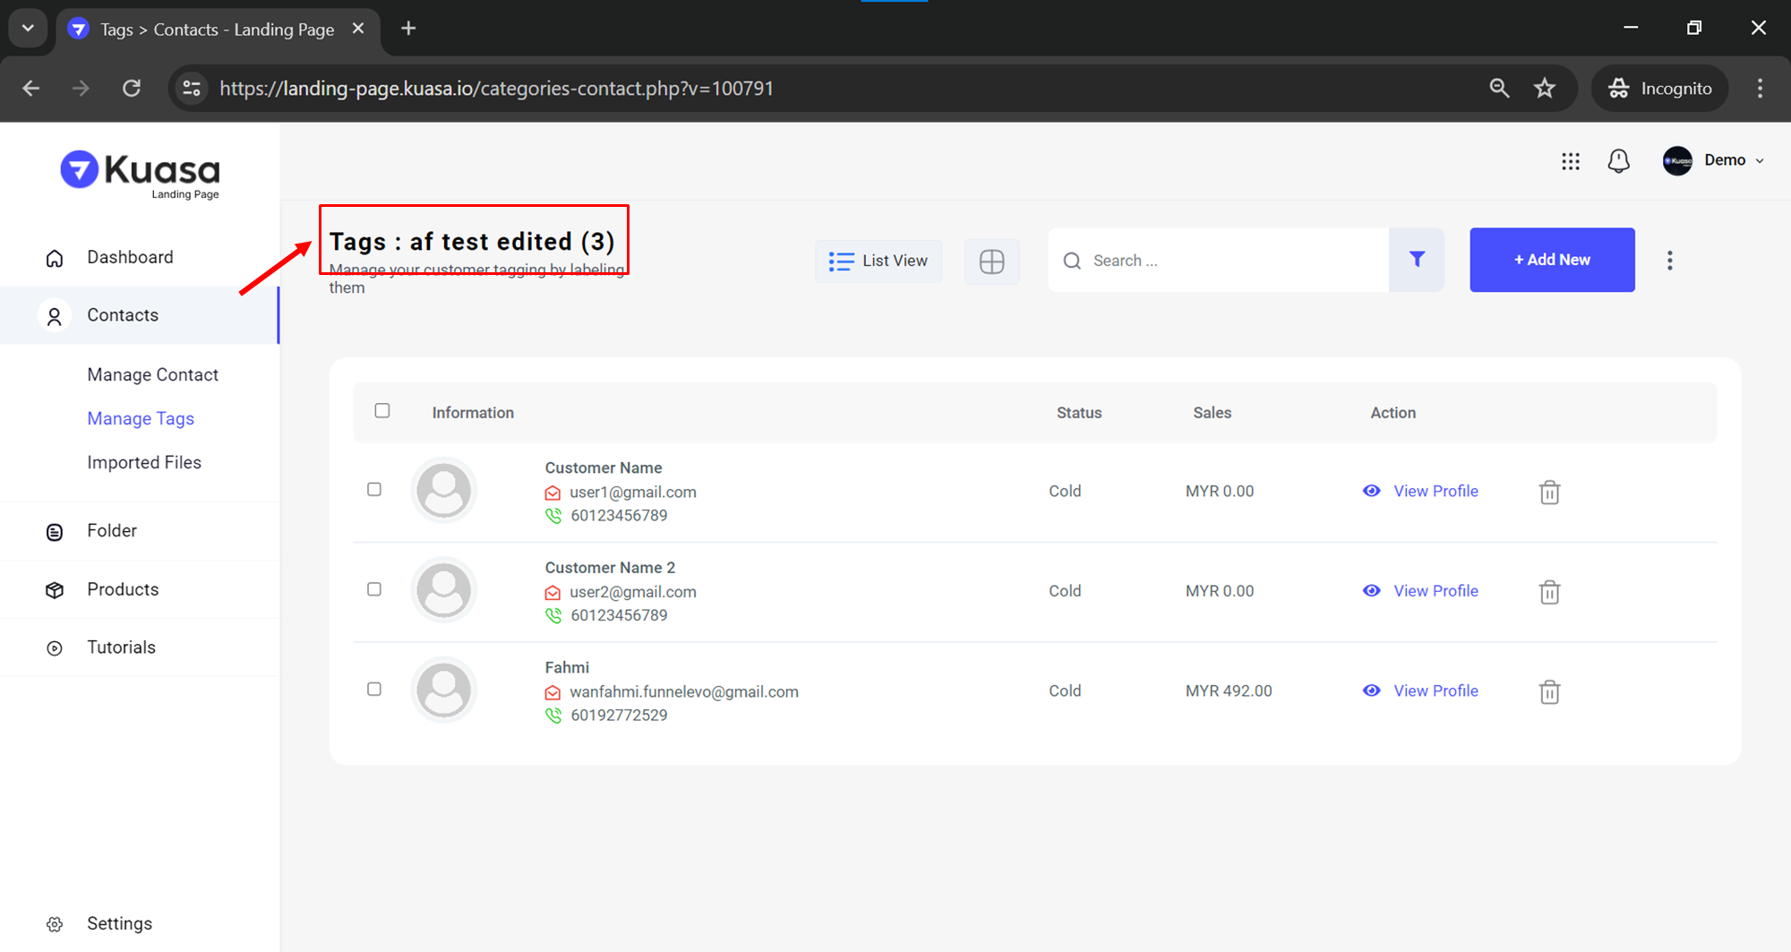Switch to grid view icon
This screenshot has height=952, width=1791.
[x=991, y=262]
